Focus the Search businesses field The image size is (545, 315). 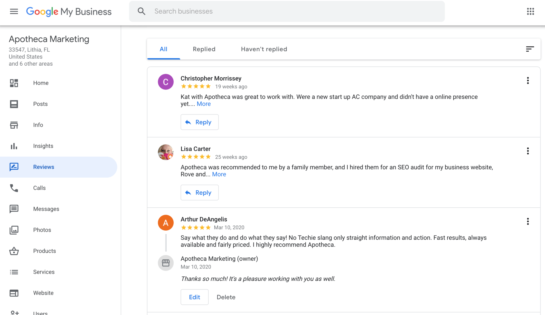point(287,11)
